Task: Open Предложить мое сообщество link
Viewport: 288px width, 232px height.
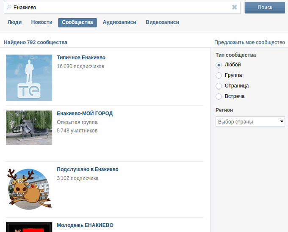Action: tap(249, 42)
